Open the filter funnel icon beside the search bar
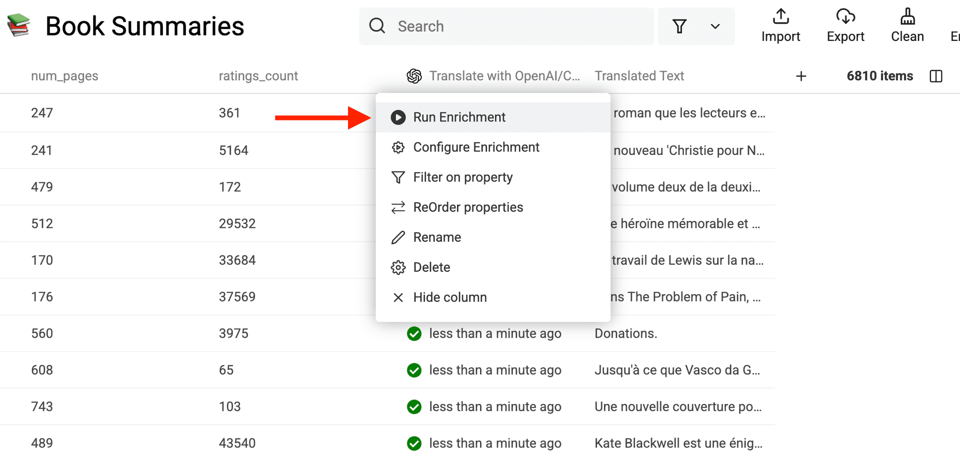 pyautogui.click(x=680, y=26)
